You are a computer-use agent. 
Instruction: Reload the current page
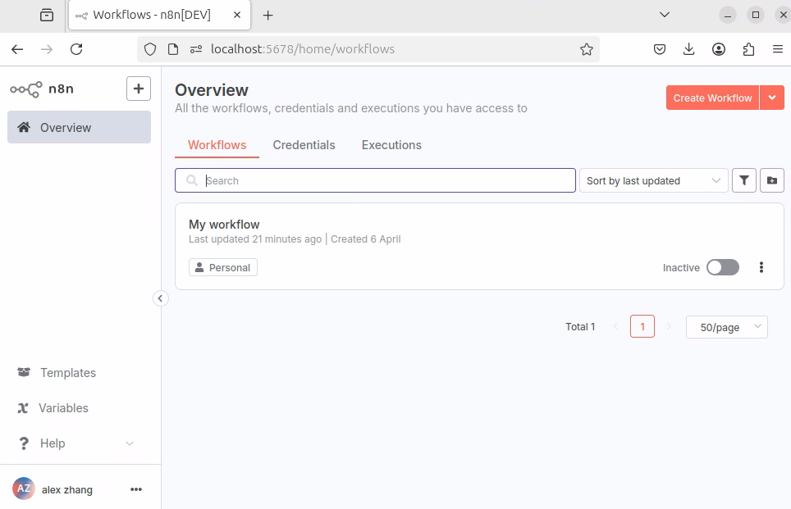click(x=76, y=49)
